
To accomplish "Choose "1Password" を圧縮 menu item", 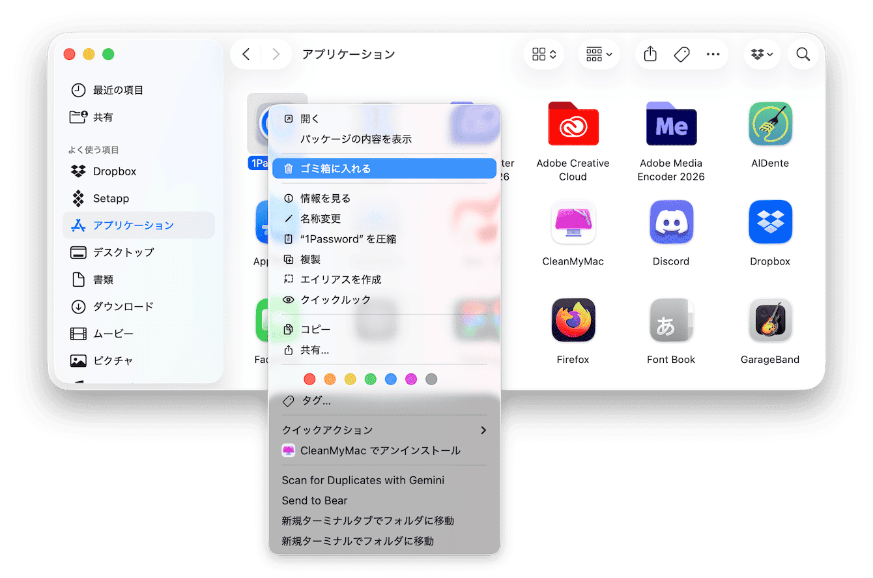I will [x=384, y=238].
